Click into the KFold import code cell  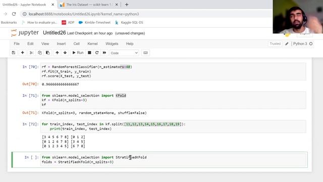(x=173, y=100)
